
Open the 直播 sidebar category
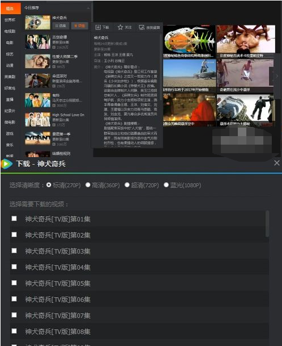(x=10, y=99)
